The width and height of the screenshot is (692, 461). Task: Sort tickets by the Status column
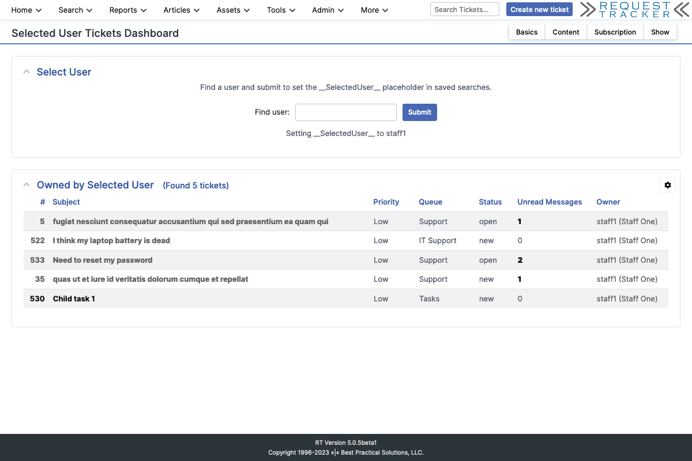(x=490, y=202)
